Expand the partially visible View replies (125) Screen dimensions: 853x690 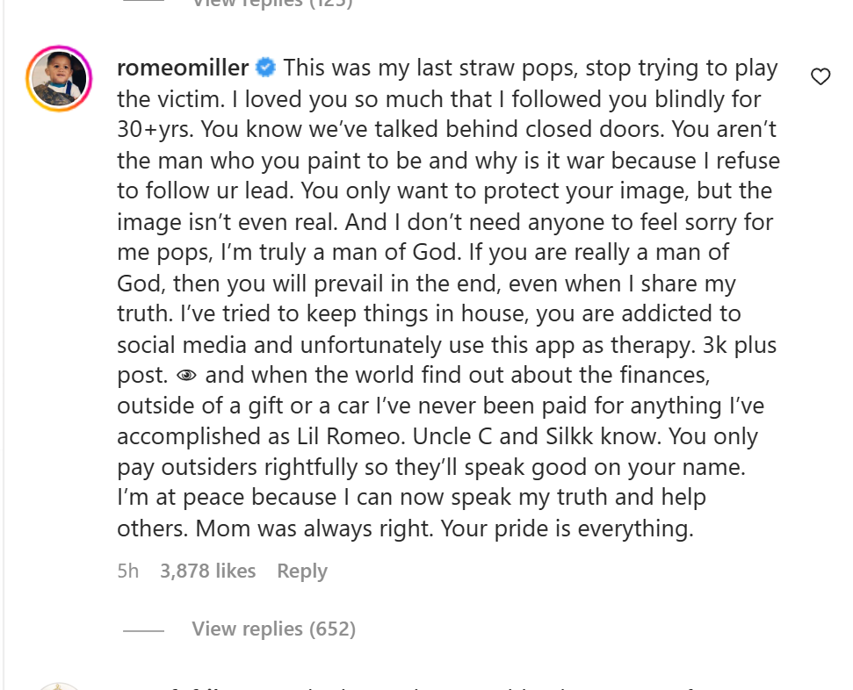click(x=272, y=4)
